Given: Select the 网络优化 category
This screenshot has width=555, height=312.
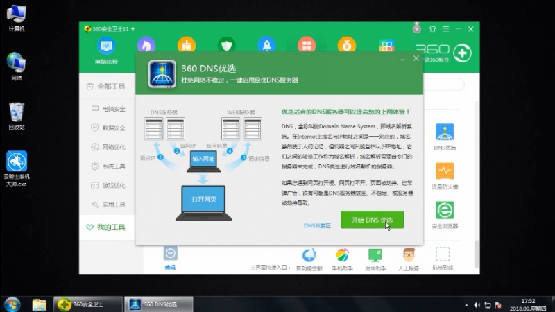Looking at the screenshot, I should pos(108,147).
